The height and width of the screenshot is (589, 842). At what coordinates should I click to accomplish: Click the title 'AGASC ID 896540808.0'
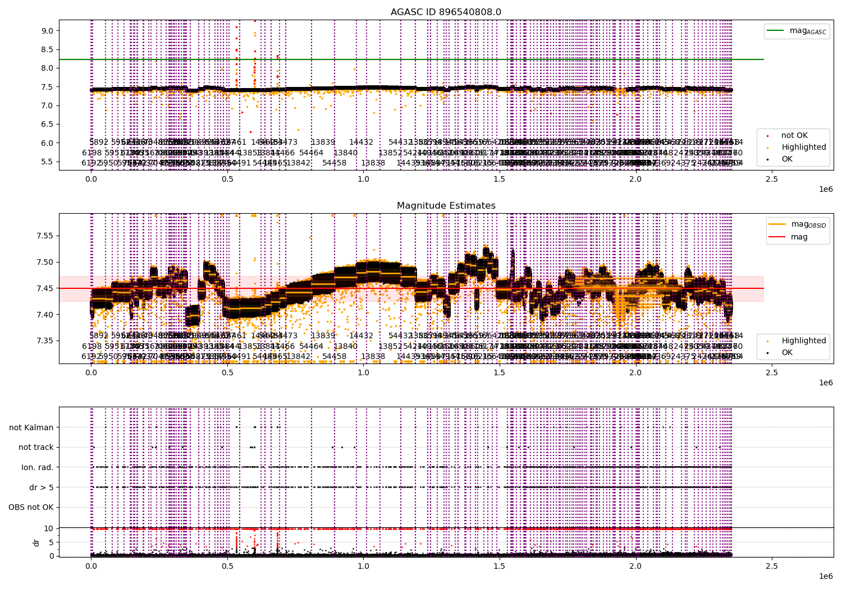point(446,12)
